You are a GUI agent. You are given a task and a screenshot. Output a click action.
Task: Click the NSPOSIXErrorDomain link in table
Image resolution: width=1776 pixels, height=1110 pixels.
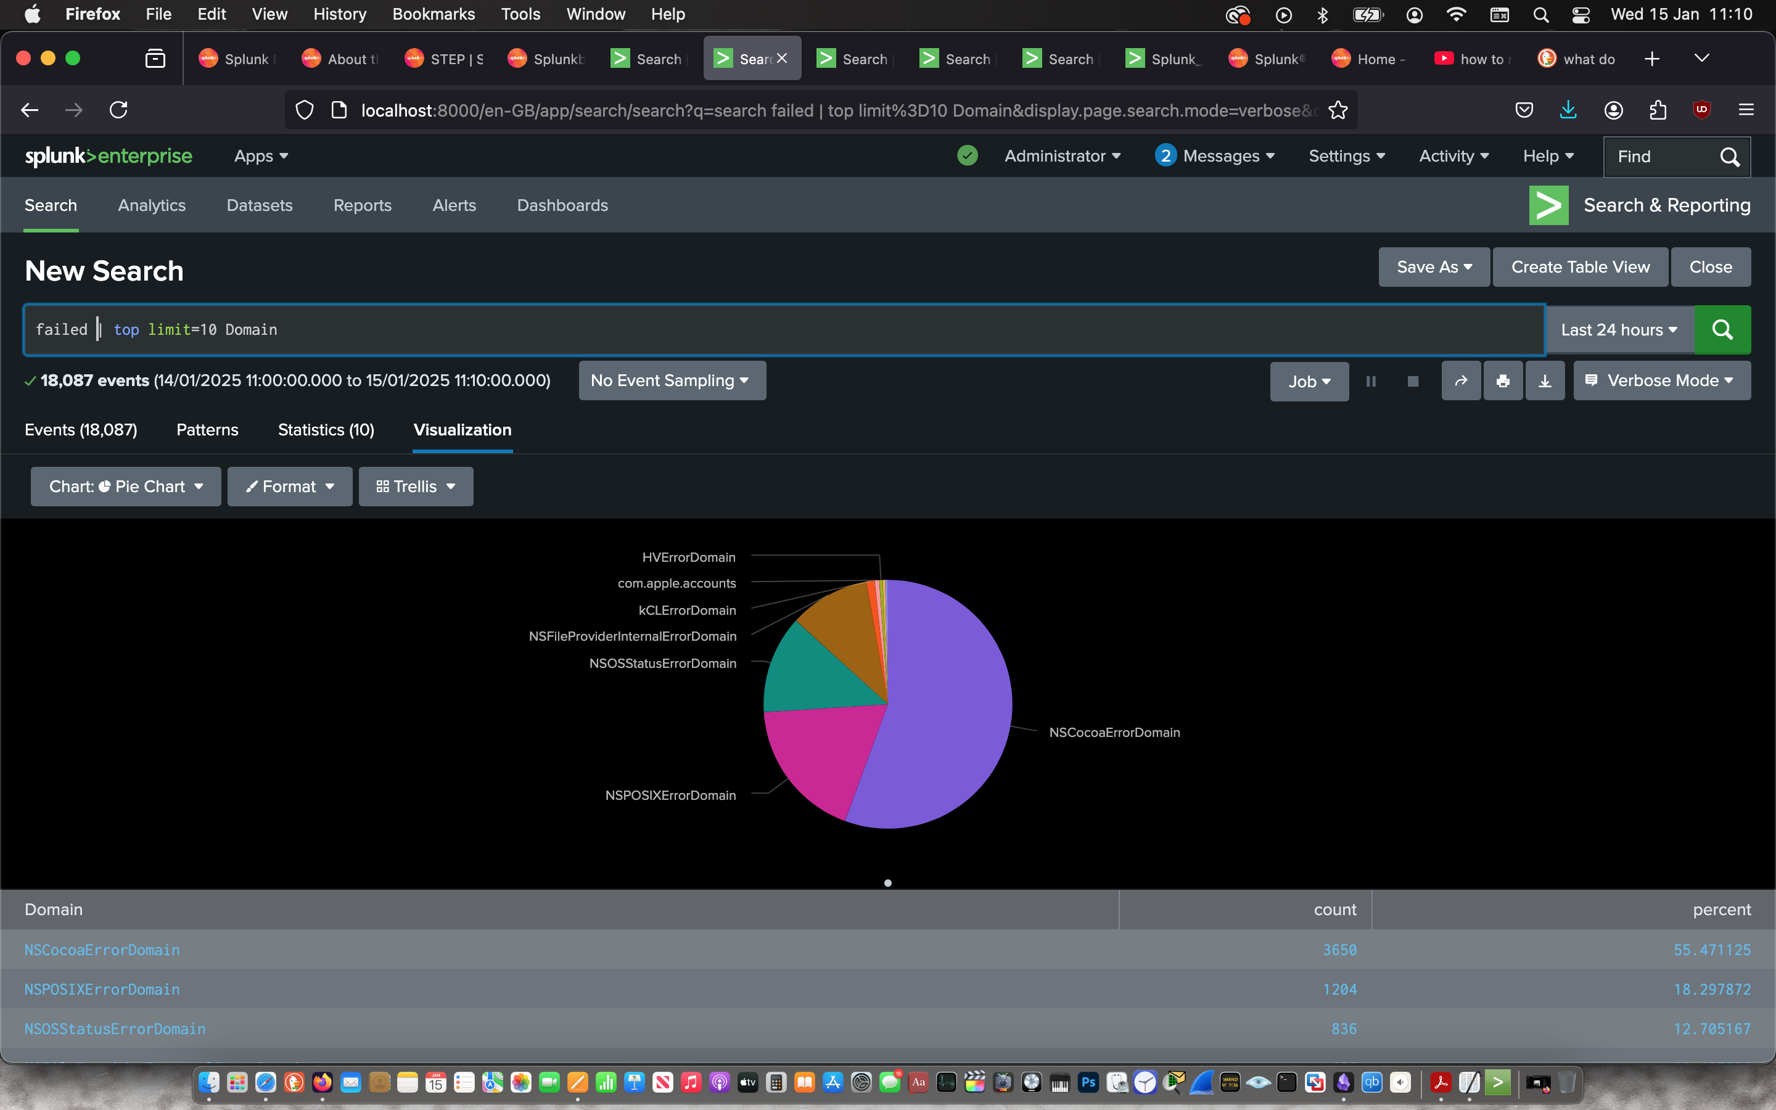[x=102, y=989]
